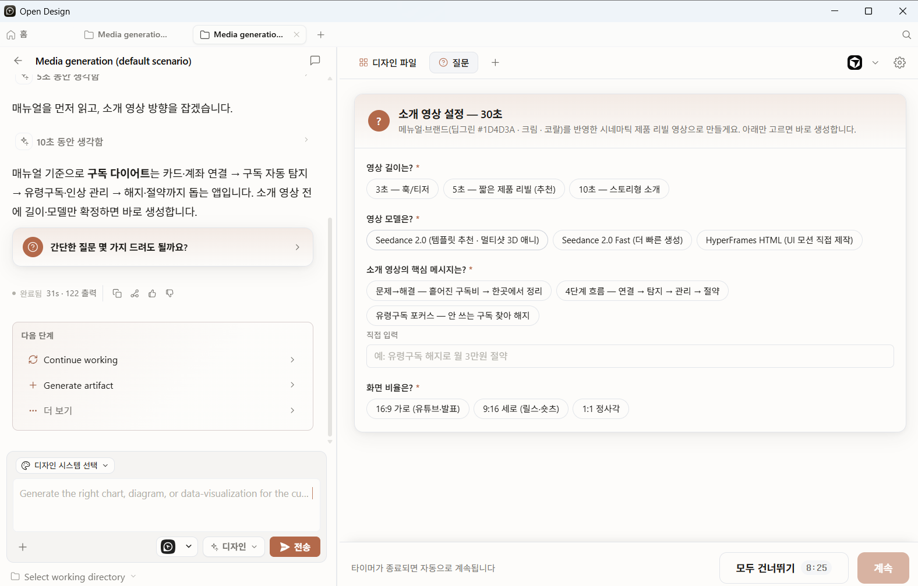Open 디자인 시스템 선택 dropdown
The height and width of the screenshot is (586, 918).
[65, 466]
